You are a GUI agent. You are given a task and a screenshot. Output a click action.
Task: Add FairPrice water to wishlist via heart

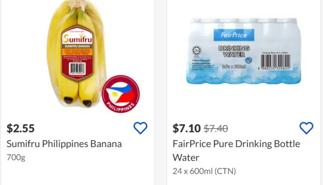coord(306,128)
